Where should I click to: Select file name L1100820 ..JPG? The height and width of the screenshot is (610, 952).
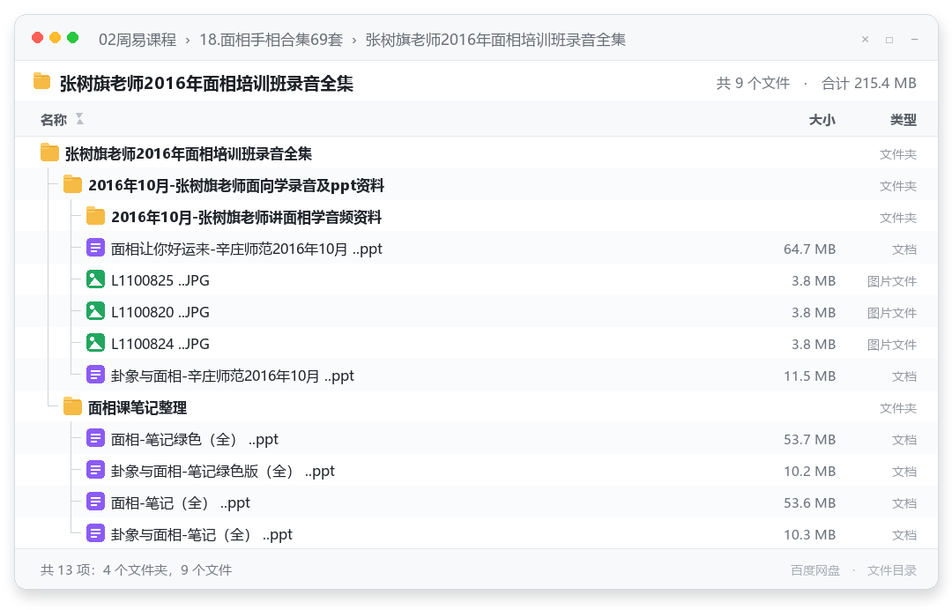click(x=160, y=312)
